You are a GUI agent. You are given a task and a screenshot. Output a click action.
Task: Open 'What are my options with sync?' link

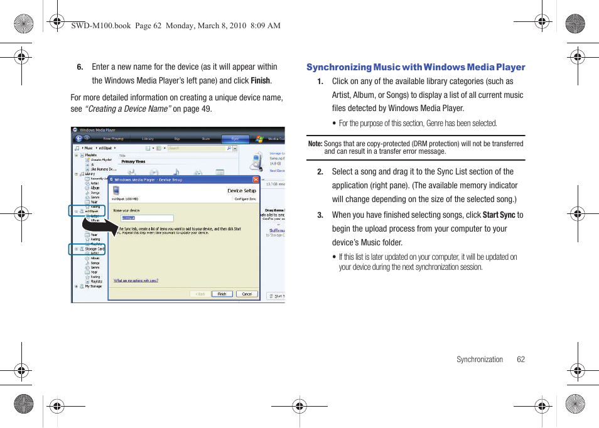pyautogui.click(x=136, y=281)
